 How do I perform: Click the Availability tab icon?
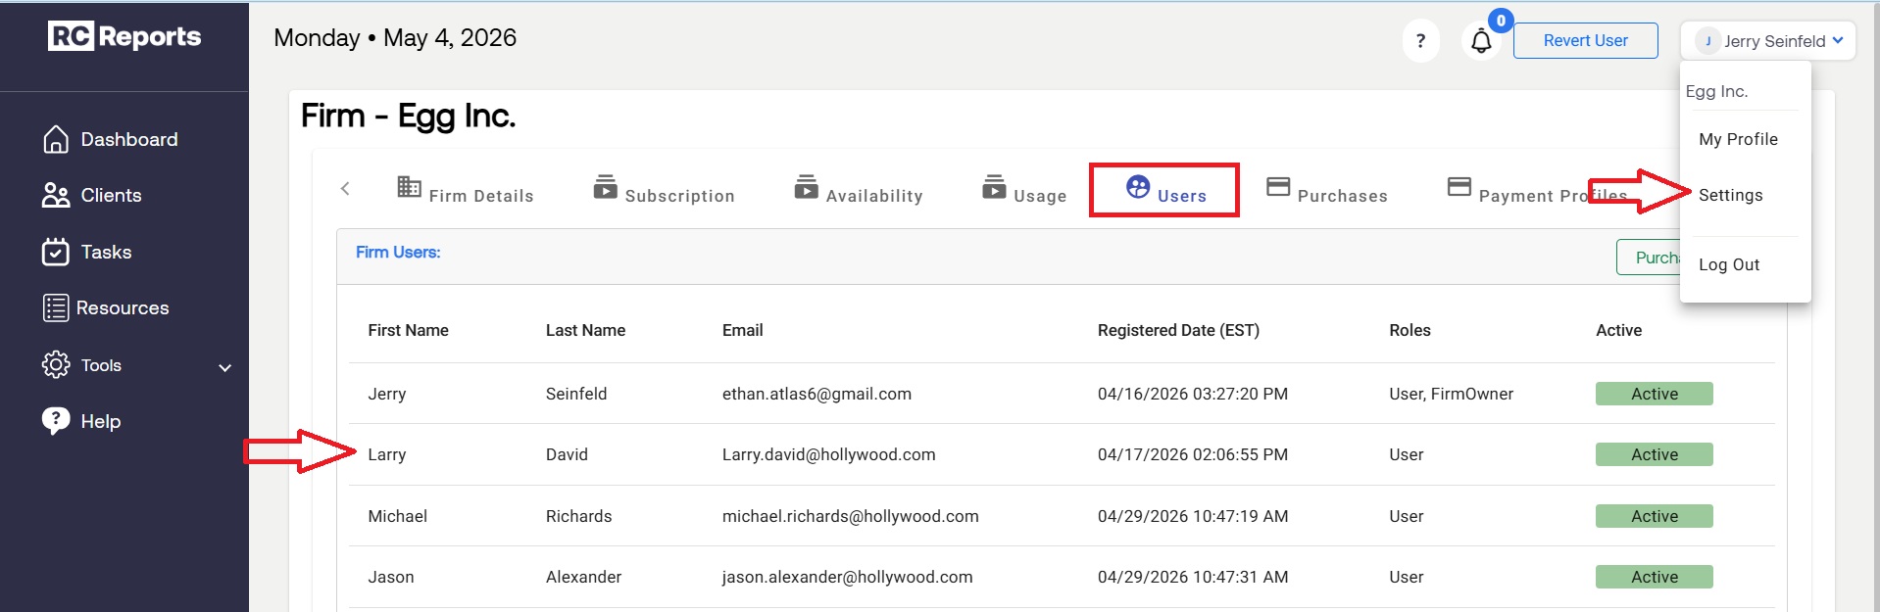tap(807, 186)
